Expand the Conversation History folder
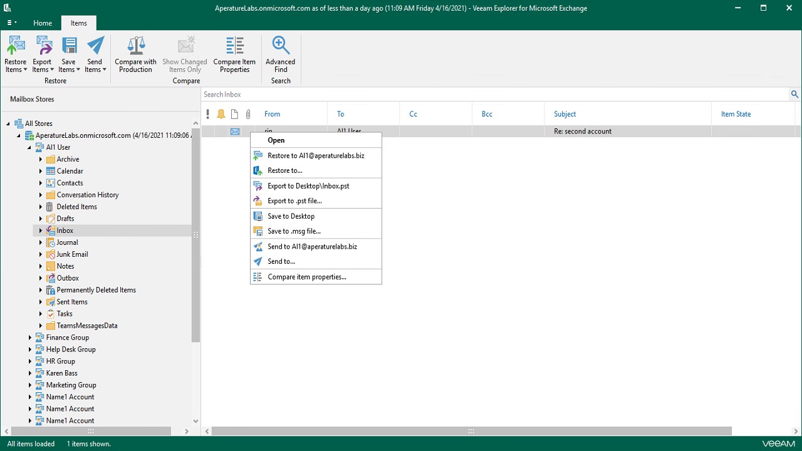 pyautogui.click(x=41, y=195)
